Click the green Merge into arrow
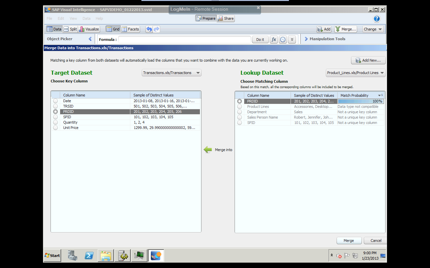This screenshot has width=430, height=268. [208, 150]
